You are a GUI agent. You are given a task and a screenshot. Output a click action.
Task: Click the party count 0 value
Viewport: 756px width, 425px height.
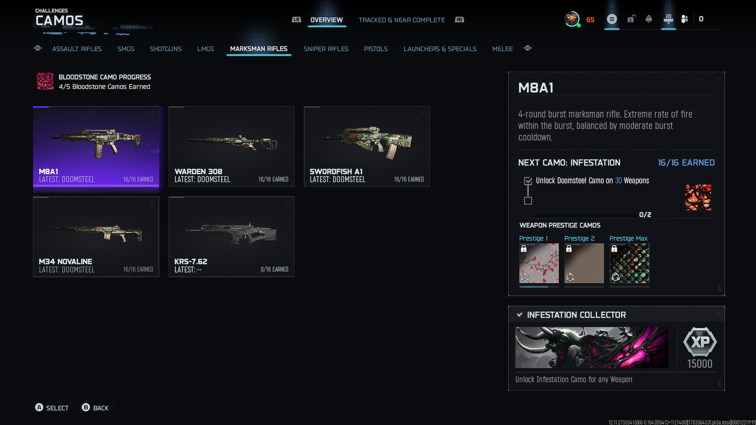pos(701,19)
